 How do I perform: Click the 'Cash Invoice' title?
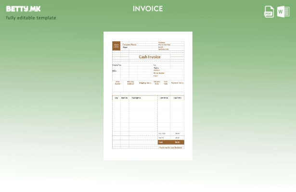(x=149, y=57)
